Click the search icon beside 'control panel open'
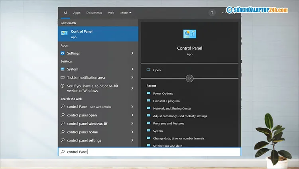This screenshot has width=299, height=169. 63,115
